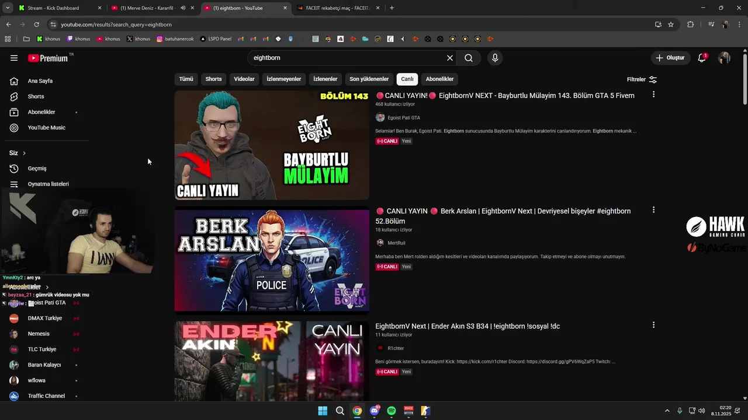The image size is (748, 420).
Task: Visit the R1chter channel link
Action: [396, 348]
